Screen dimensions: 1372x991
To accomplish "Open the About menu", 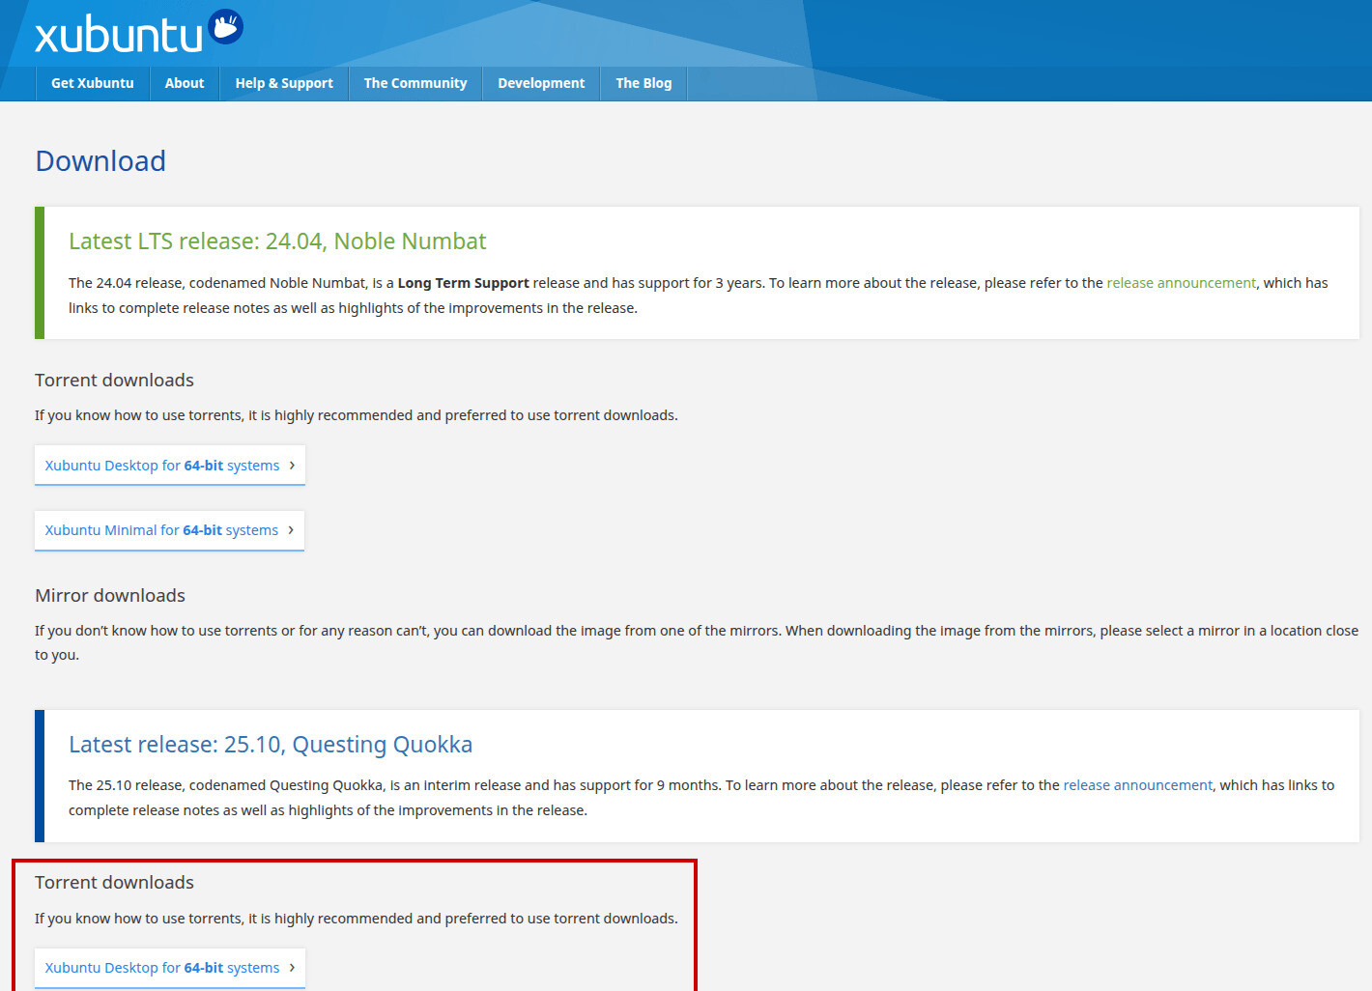I will pyautogui.click(x=185, y=83).
